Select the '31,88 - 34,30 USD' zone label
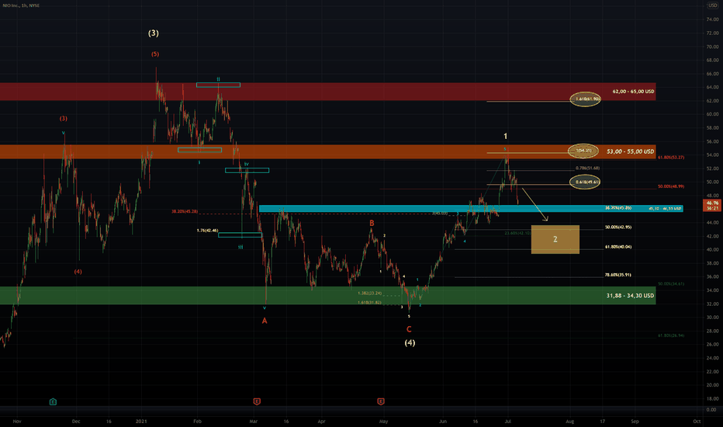The height and width of the screenshot is (427, 723). point(630,296)
